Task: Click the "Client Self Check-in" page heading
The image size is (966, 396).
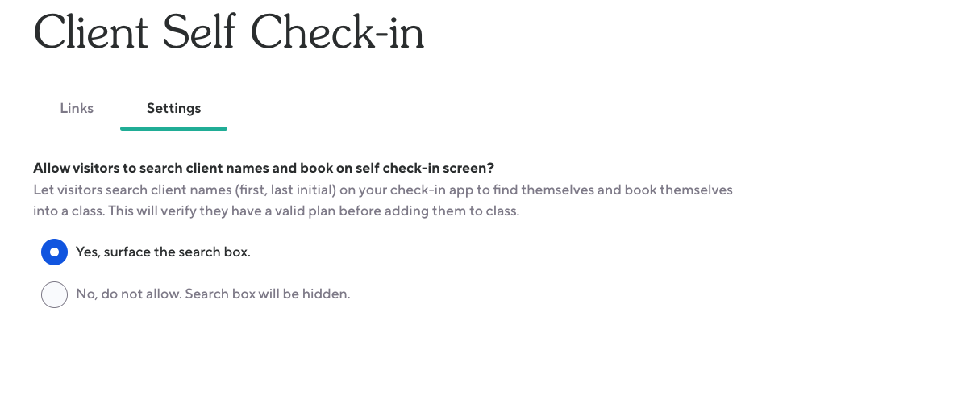Action: coord(229,34)
